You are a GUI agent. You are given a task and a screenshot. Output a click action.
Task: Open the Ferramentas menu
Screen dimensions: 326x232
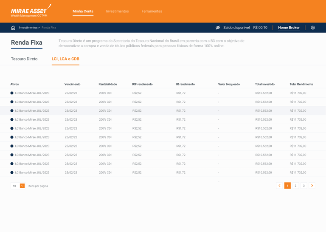click(x=152, y=11)
